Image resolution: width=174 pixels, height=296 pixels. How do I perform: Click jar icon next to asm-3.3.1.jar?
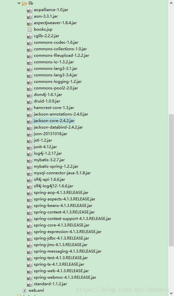[x=30, y=16]
